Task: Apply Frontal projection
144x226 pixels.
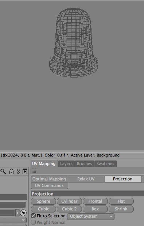Action: point(95,201)
